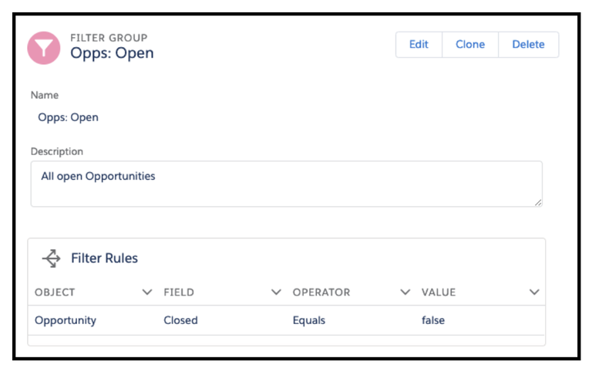Open the OPERATOR column chevron dropdown

coord(405,292)
